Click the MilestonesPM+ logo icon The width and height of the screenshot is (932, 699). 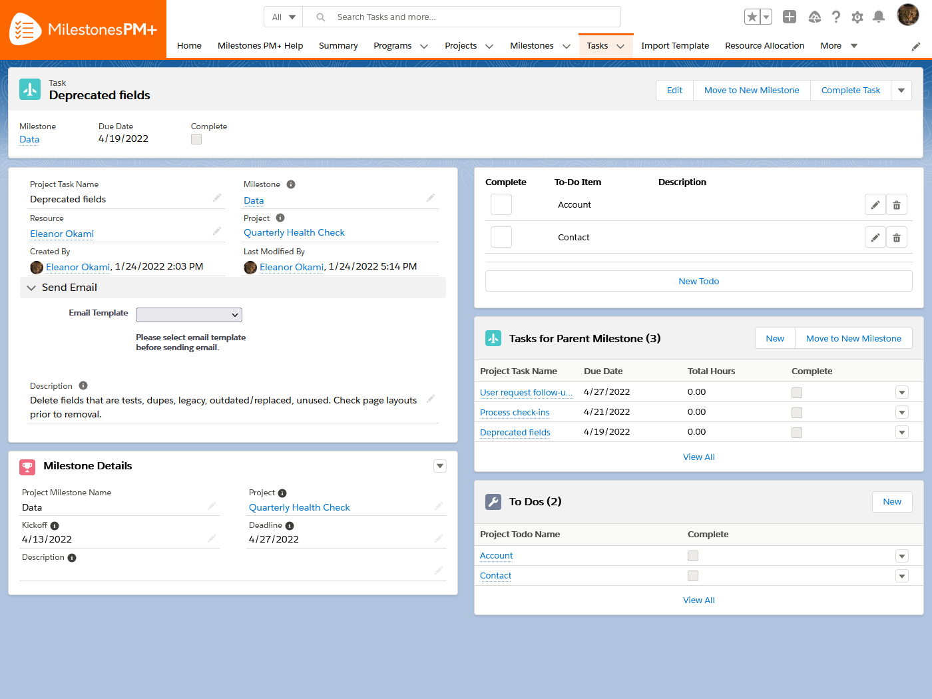[25, 29]
